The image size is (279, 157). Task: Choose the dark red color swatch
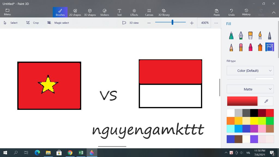[x=262, y=113]
